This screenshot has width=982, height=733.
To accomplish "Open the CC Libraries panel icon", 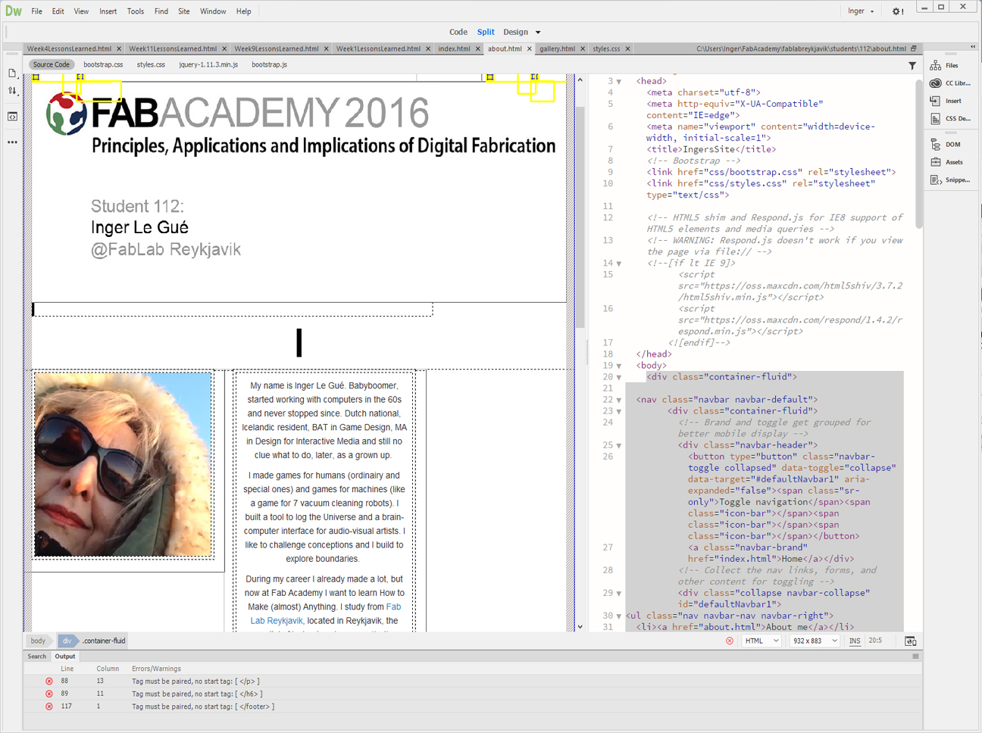I will tap(936, 83).
